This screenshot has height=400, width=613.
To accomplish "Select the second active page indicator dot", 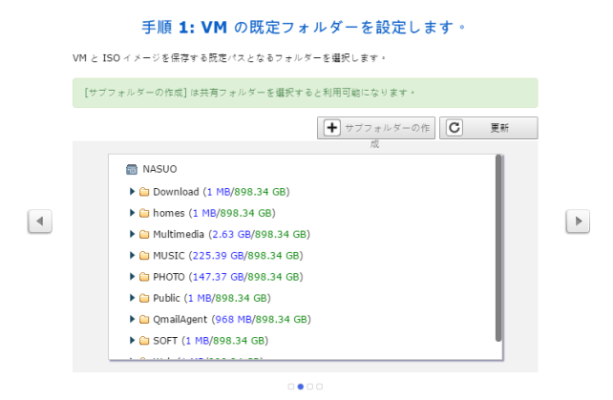I will coord(300,387).
